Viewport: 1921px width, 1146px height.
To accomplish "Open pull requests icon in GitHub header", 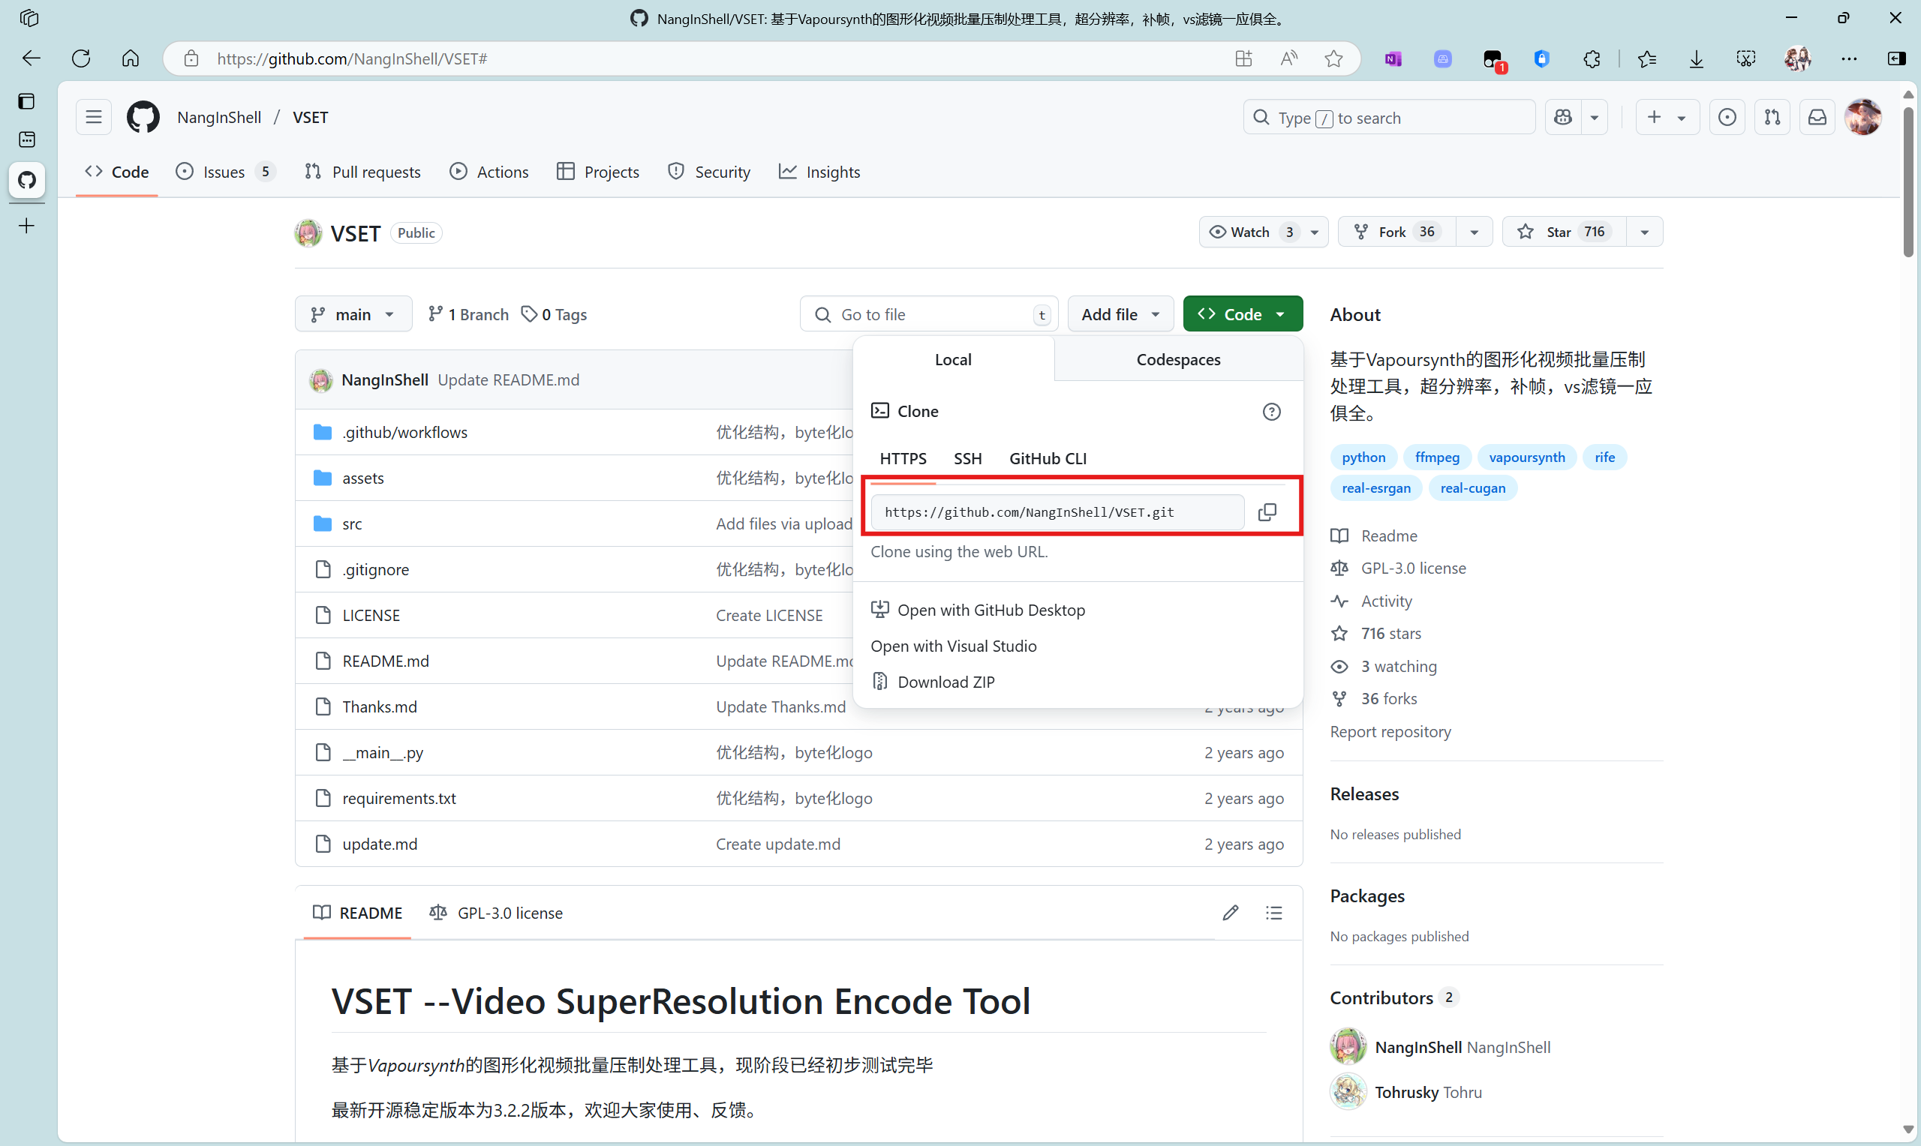I will pyautogui.click(x=1772, y=118).
